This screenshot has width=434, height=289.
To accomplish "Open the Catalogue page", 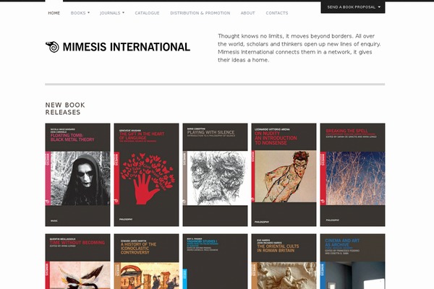I will (x=147, y=13).
